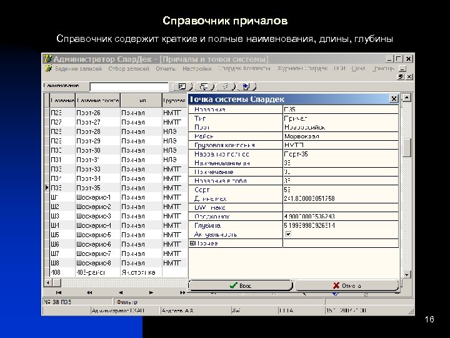
Task: Click the Тип value Причал in dialog
Action: point(341,118)
